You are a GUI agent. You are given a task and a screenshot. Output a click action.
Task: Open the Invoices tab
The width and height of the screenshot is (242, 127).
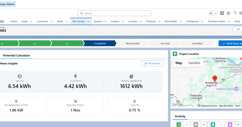[133, 21]
